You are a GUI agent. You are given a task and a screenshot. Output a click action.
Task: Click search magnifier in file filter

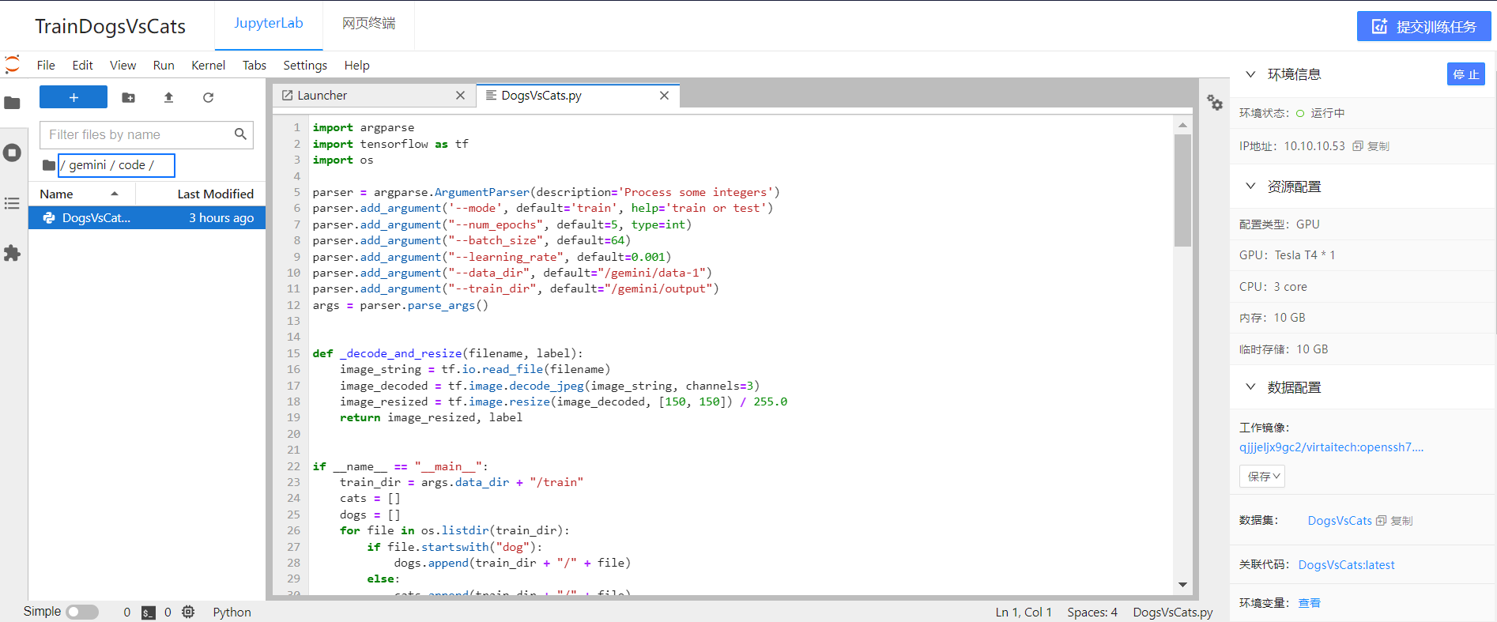[x=240, y=134]
